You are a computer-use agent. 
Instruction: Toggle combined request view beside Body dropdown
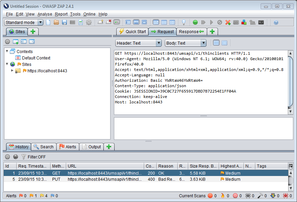(x=224, y=43)
